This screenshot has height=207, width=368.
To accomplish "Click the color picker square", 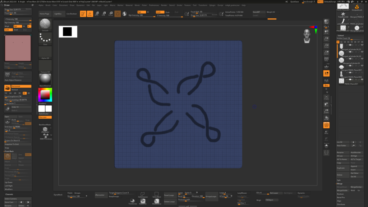I will [x=45, y=95].
